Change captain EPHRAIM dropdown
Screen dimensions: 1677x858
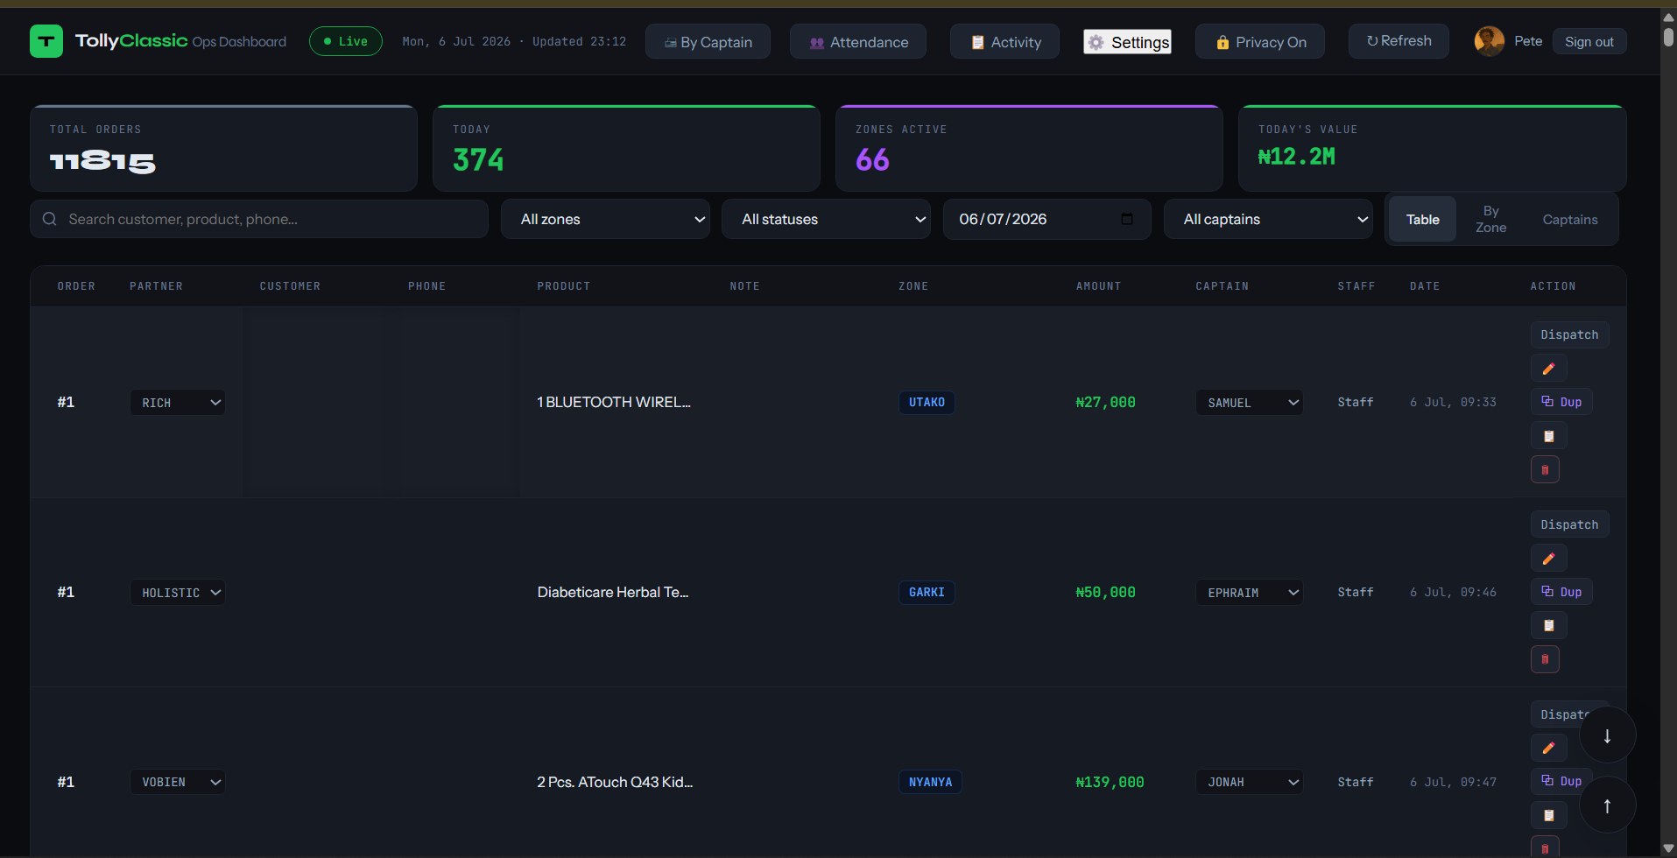pyautogui.click(x=1250, y=593)
